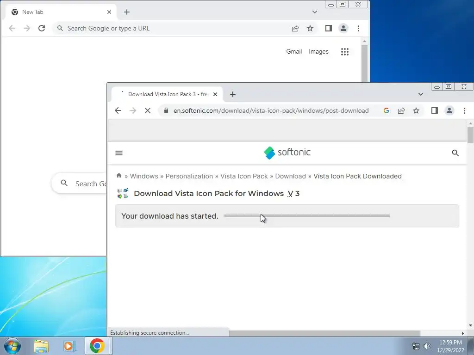Reload the New Tab window
Viewport: 474px width, 355px height.
click(42, 28)
